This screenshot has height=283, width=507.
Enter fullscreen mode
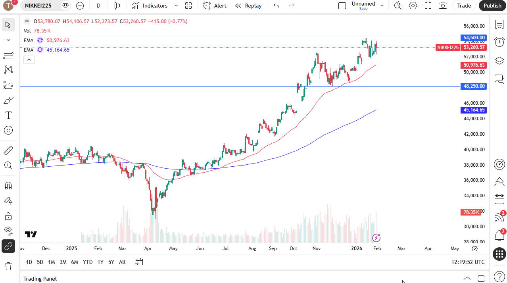[428, 6]
